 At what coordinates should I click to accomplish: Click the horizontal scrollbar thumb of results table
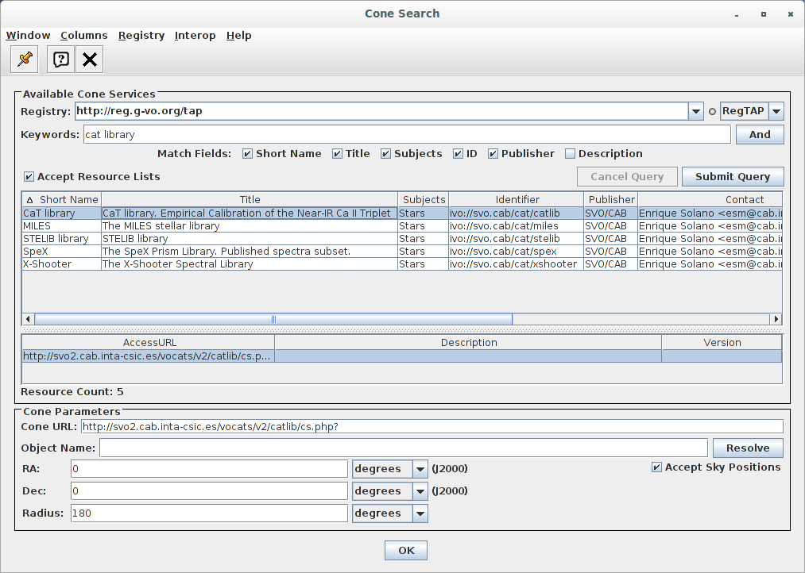(273, 319)
